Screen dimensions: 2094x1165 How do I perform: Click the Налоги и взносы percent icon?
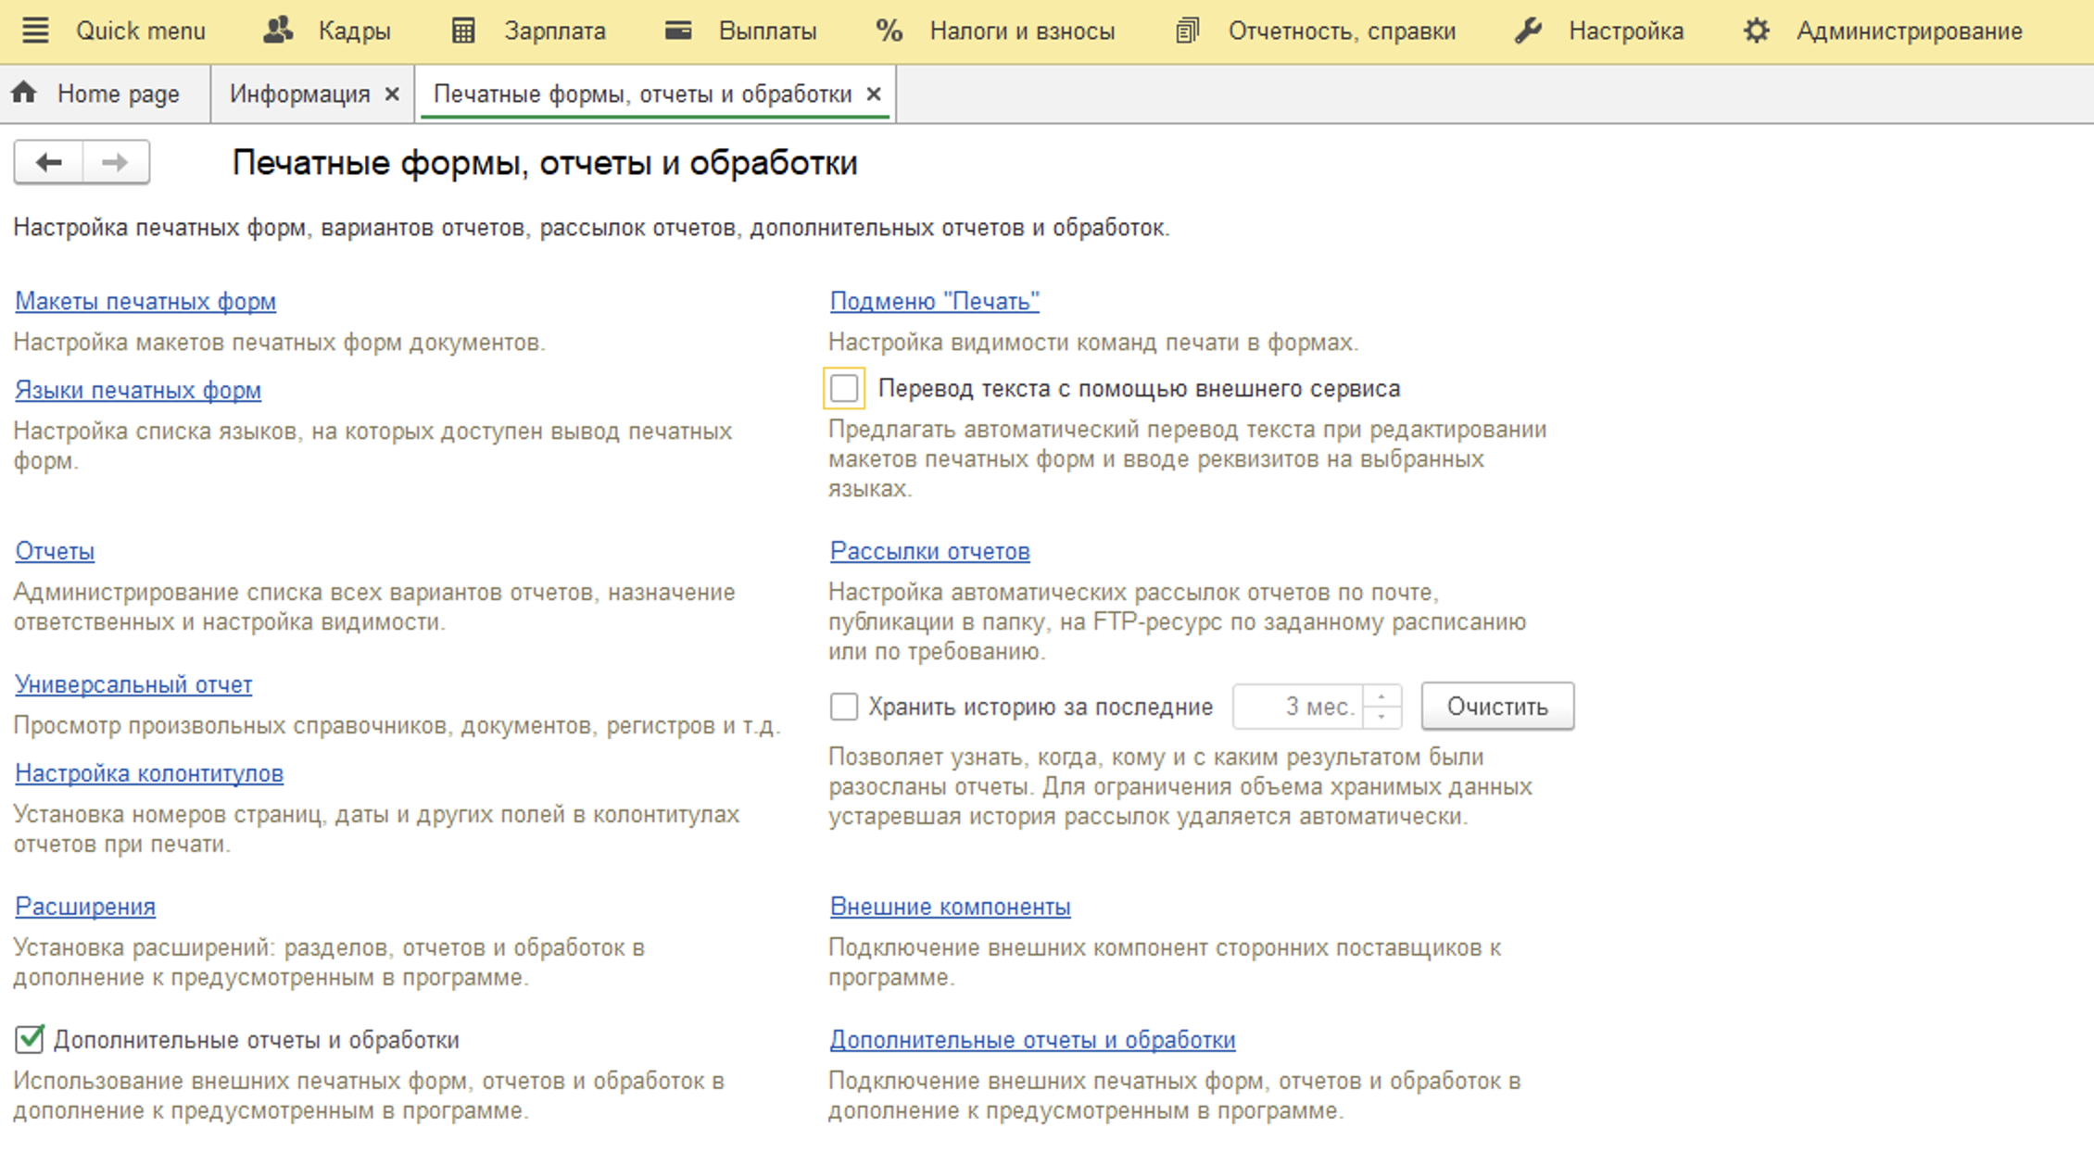[889, 31]
